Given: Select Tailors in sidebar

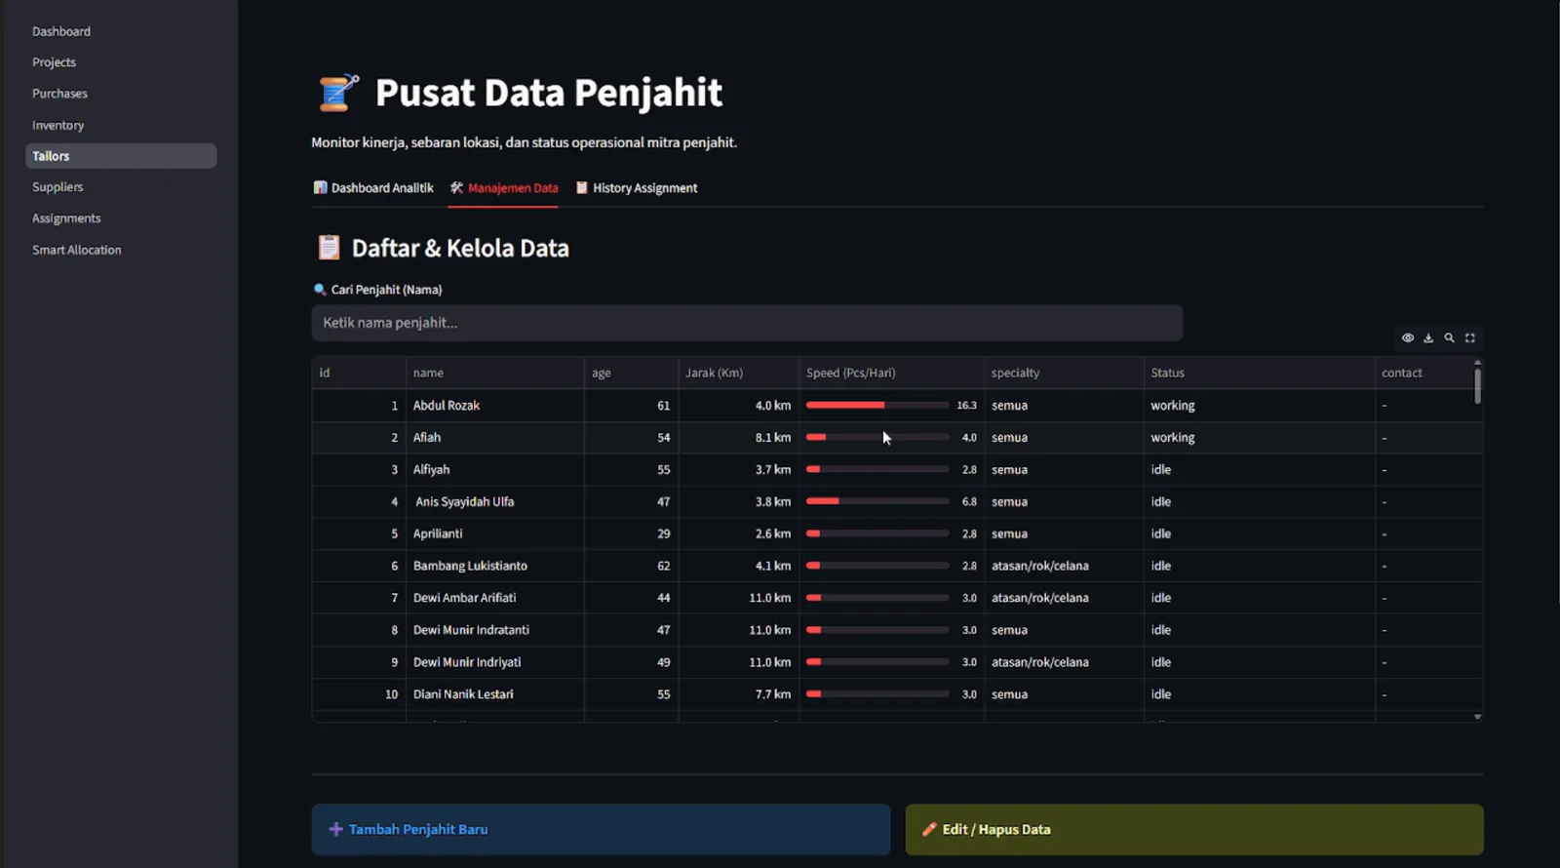Looking at the screenshot, I should click(x=121, y=156).
